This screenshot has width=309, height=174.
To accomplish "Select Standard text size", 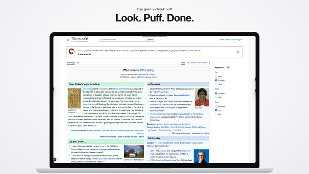I will [216, 80].
